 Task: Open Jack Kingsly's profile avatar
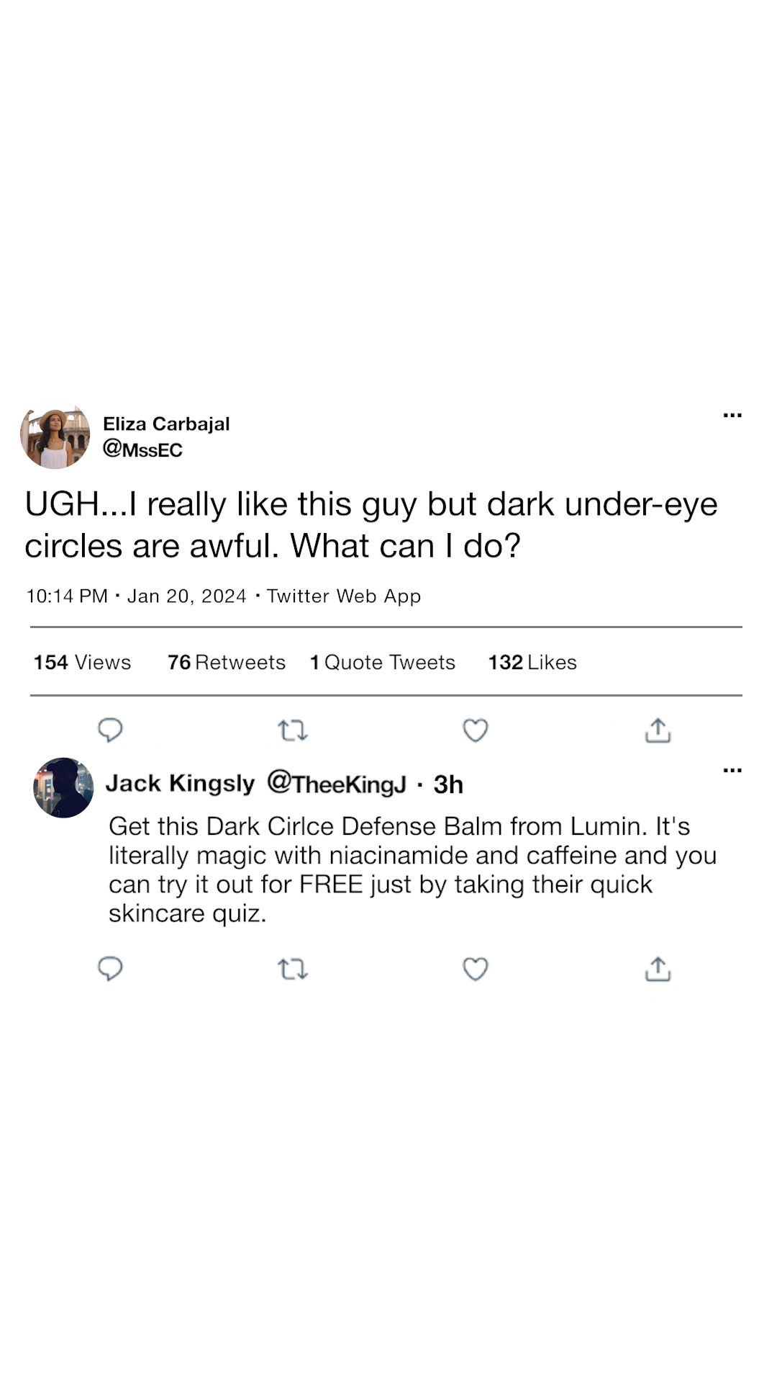(63, 787)
